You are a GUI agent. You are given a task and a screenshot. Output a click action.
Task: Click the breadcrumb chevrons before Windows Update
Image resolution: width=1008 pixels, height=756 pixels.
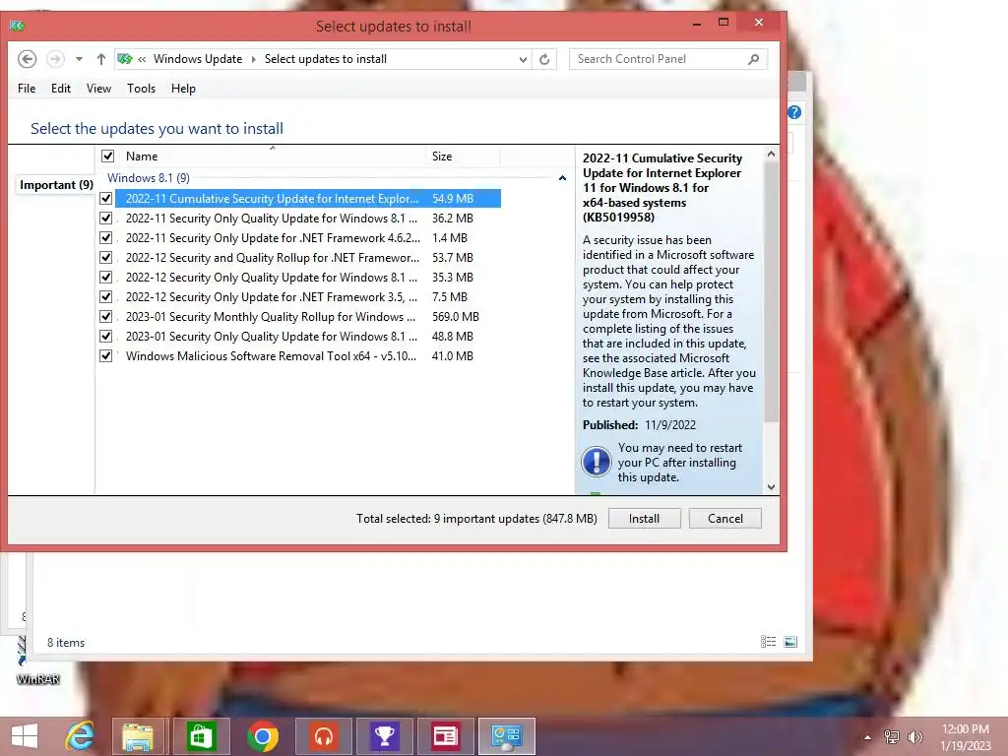(x=142, y=59)
